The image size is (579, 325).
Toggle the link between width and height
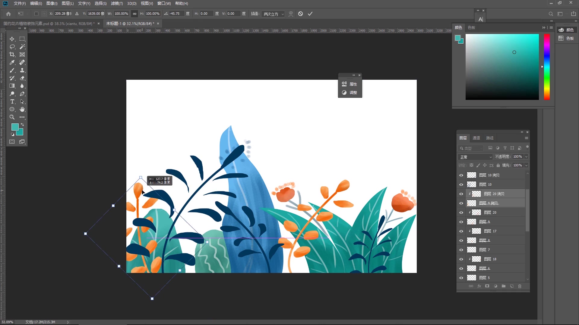pos(134,14)
